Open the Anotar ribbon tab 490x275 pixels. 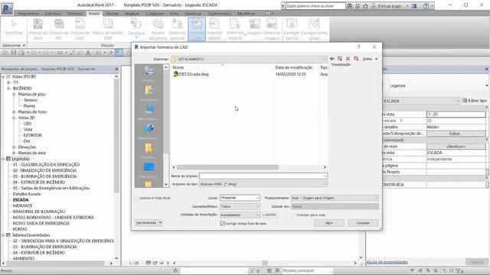click(x=112, y=14)
